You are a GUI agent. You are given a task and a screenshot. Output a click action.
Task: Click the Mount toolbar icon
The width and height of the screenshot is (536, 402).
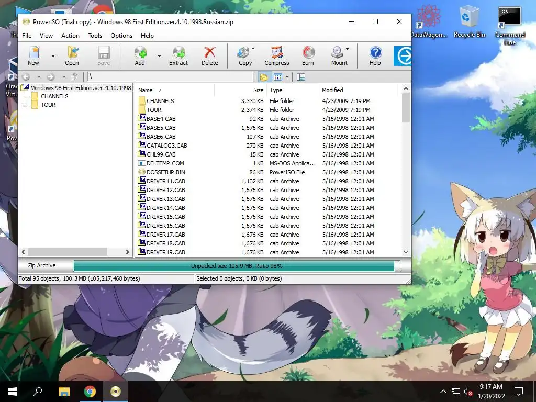(x=339, y=55)
